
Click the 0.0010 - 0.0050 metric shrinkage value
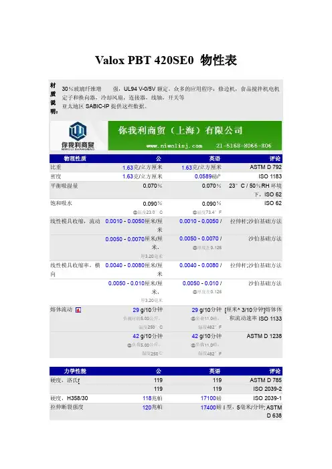(x=124, y=221)
